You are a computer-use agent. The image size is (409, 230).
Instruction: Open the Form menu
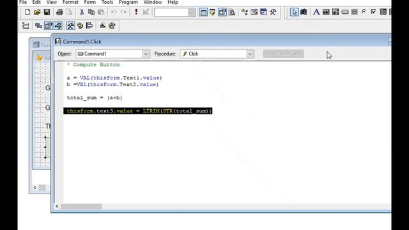pos(89,3)
